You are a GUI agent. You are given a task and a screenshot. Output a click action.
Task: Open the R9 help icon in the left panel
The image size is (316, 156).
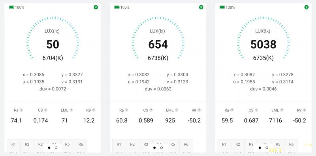[94, 110]
